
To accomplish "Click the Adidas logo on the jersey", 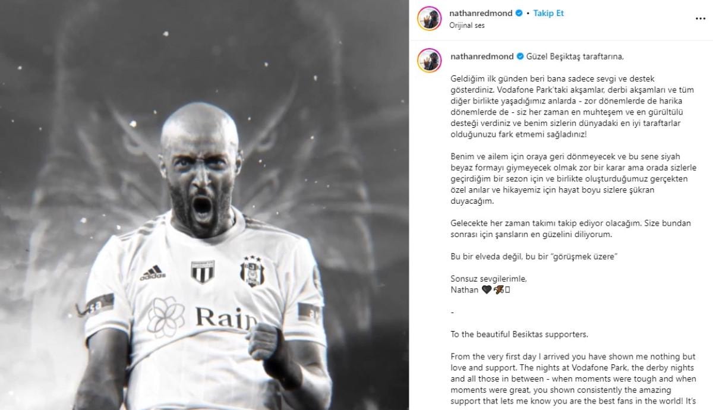I will click(x=153, y=273).
